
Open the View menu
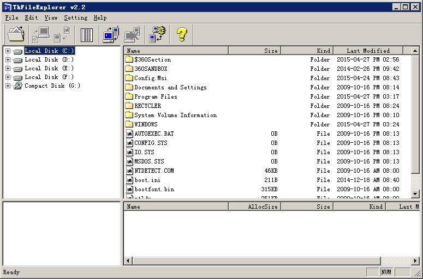pyautogui.click(x=51, y=17)
